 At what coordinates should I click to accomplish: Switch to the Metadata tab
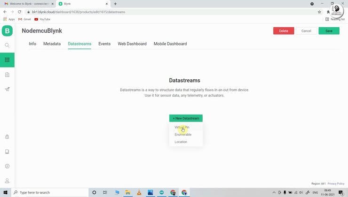(52, 44)
